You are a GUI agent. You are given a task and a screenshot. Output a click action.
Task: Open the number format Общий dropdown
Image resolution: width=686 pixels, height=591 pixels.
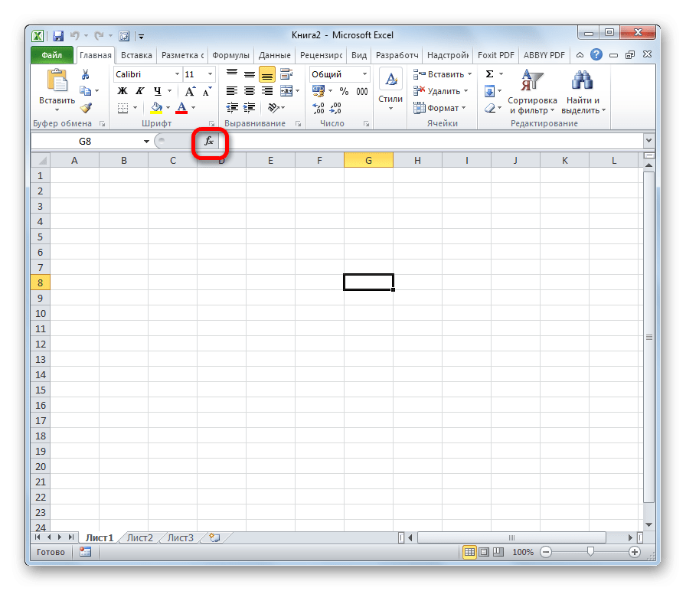click(x=364, y=74)
